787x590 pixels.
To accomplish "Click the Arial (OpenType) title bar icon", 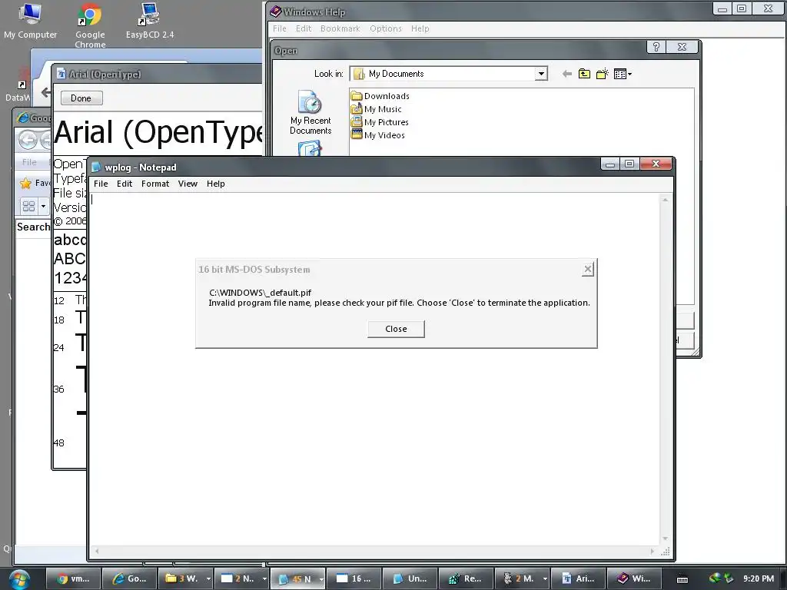I will 61,75.
